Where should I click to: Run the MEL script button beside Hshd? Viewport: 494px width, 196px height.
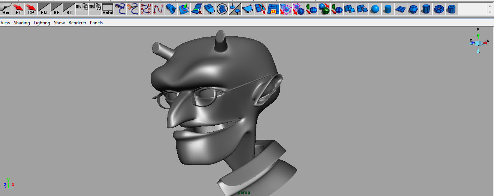tap(95, 9)
